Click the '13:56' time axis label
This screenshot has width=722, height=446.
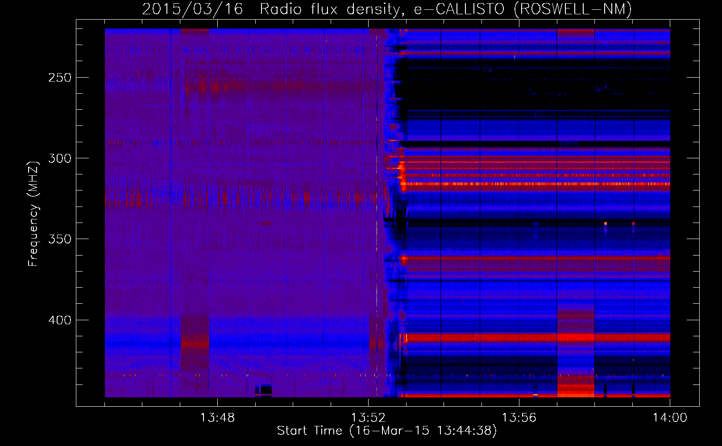pos(519,418)
